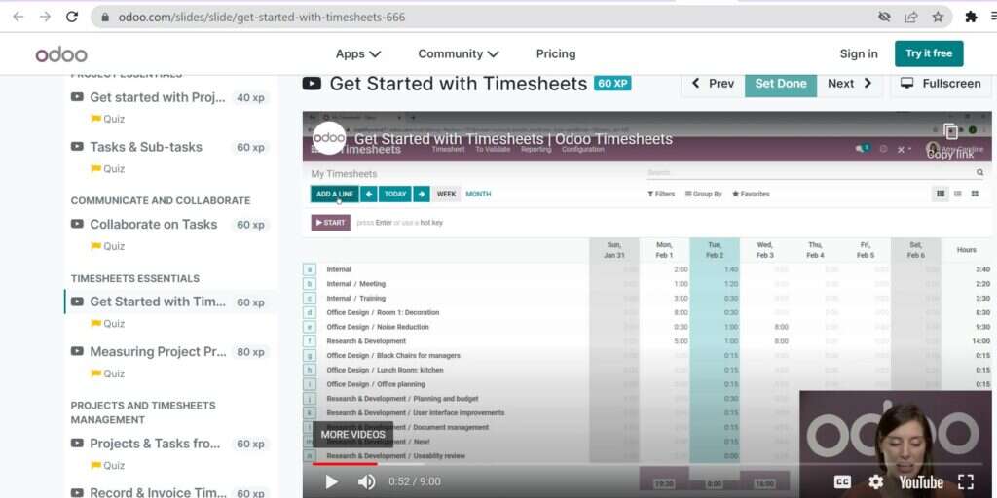Go forward with the browser forward arrow
The image size is (997, 498).
click(x=45, y=18)
